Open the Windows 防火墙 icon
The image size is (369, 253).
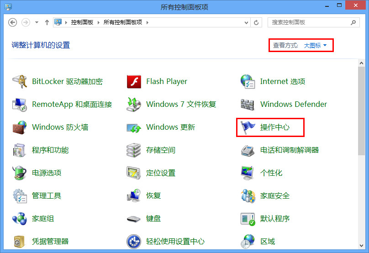[19, 127]
